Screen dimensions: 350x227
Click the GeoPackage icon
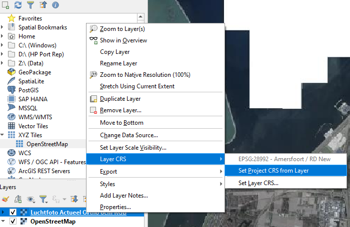pyautogui.click(x=11, y=72)
